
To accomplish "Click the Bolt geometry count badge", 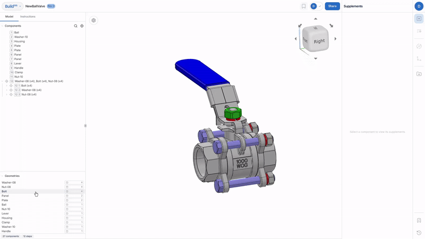I will [74, 191].
